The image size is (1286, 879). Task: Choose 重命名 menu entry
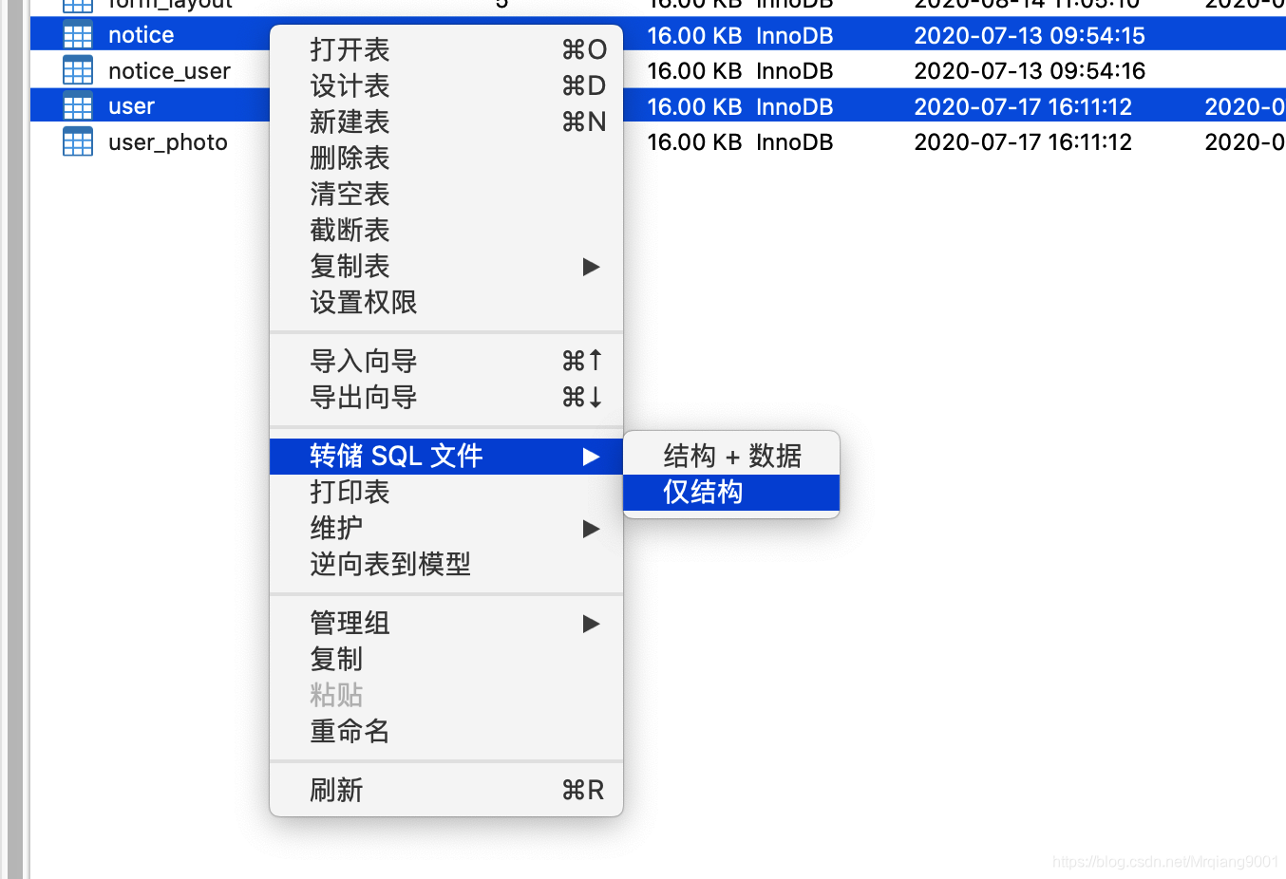tap(446, 731)
